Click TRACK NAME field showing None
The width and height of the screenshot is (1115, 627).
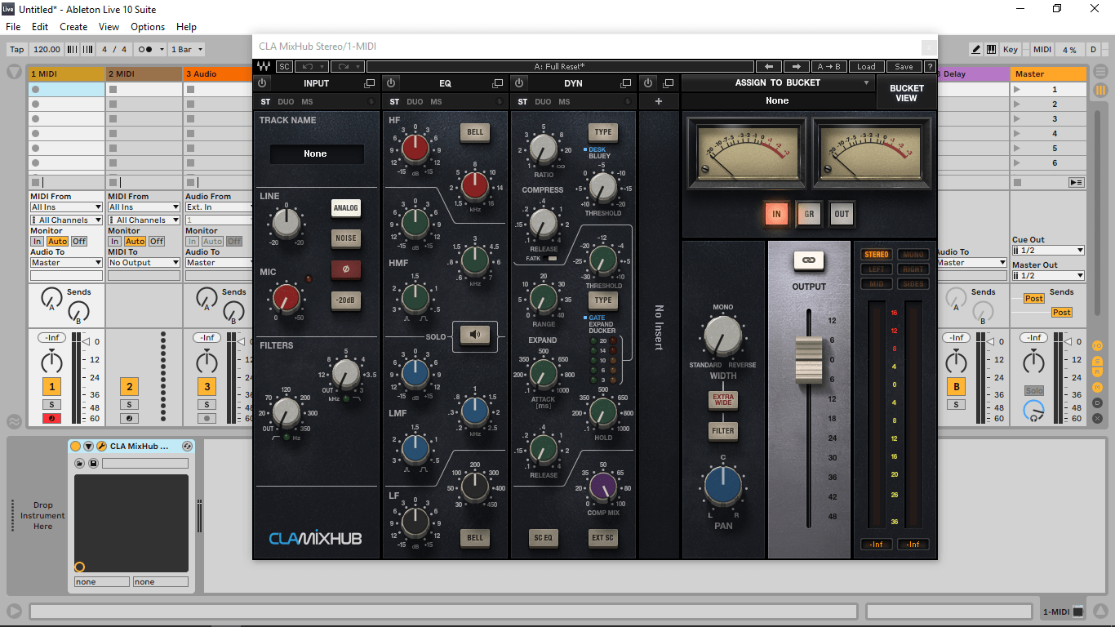point(316,153)
